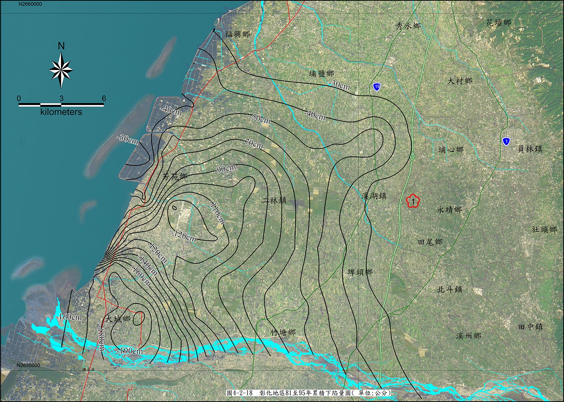Click the 福興鄉 township label

[237, 34]
